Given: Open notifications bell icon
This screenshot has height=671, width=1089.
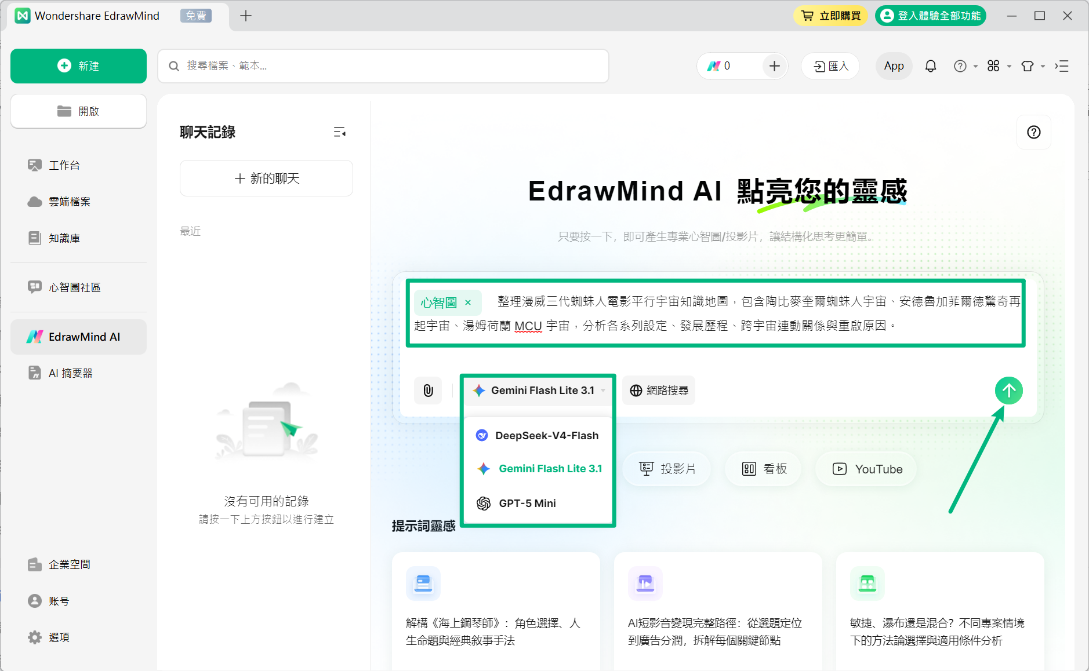Looking at the screenshot, I should [931, 66].
